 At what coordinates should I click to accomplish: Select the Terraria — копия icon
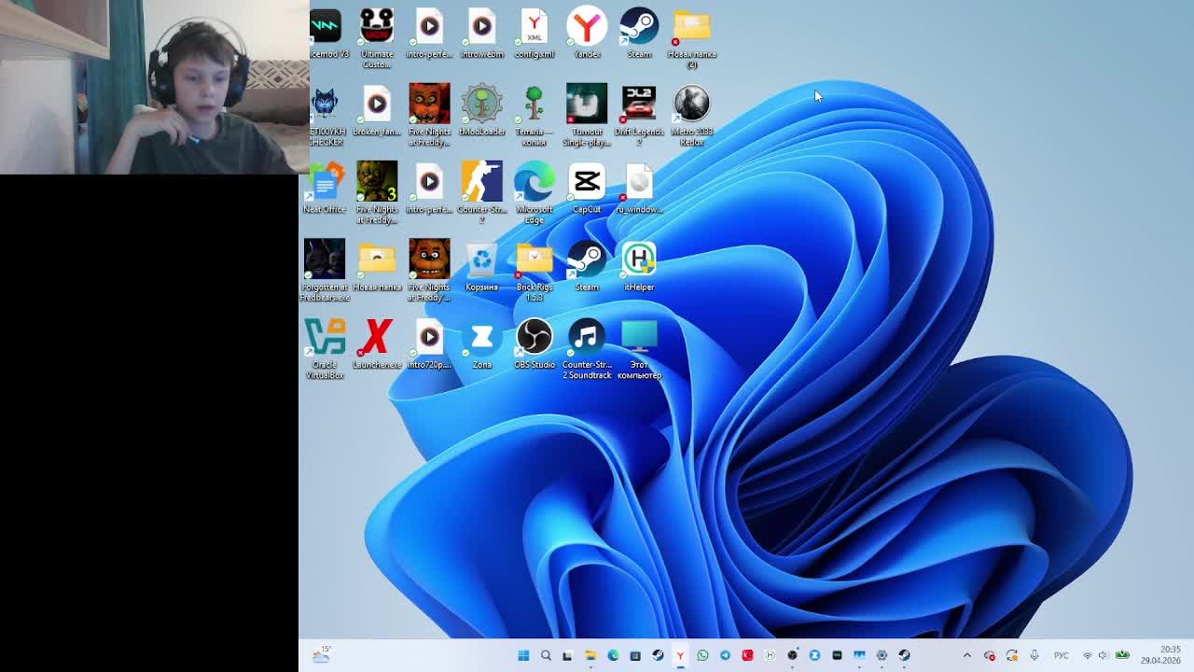(534, 116)
